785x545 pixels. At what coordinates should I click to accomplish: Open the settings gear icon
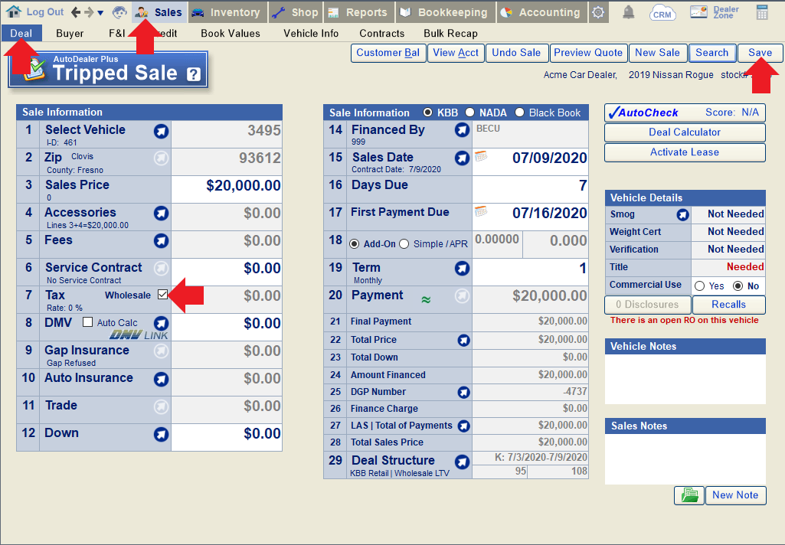point(598,12)
